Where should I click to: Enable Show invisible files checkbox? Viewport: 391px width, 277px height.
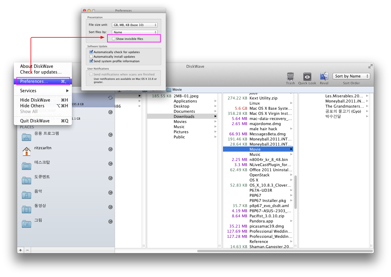pos(113,39)
